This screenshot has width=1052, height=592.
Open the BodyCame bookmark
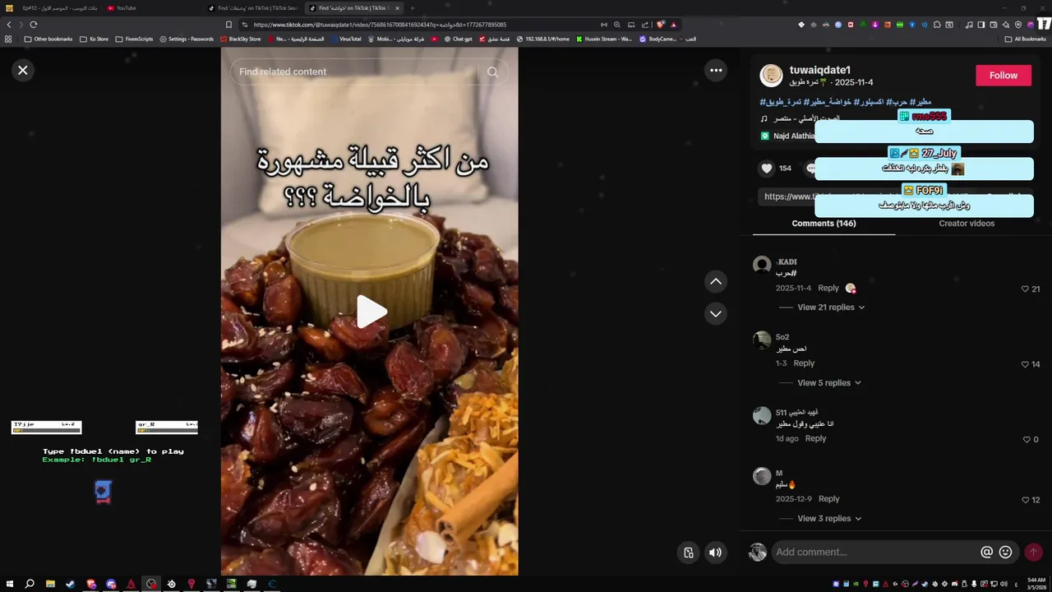click(658, 39)
